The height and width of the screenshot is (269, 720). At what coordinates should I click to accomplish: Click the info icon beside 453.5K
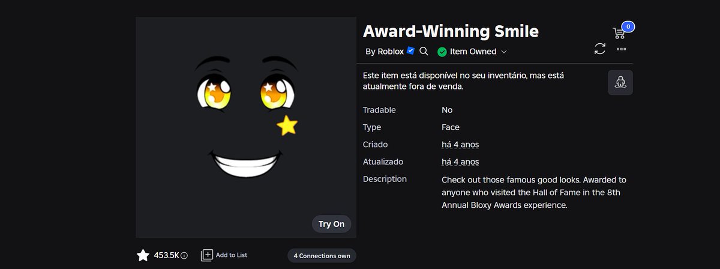[x=184, y=256]
